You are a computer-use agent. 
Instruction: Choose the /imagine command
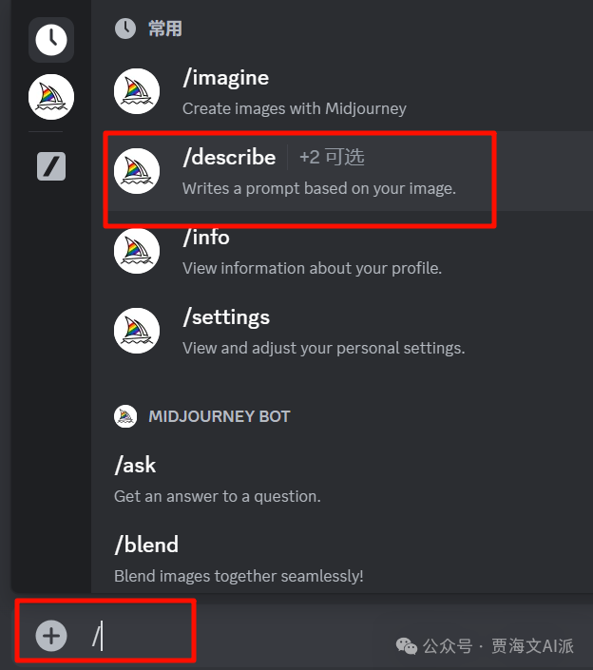pyautogui.click(x=342, y=91)
